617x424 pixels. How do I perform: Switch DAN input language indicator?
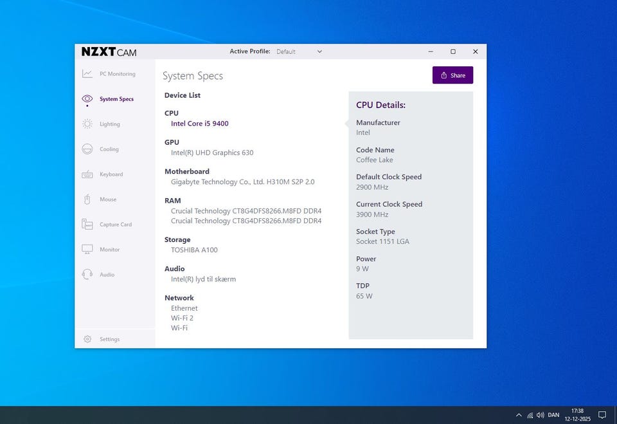(x=553, y=415)
